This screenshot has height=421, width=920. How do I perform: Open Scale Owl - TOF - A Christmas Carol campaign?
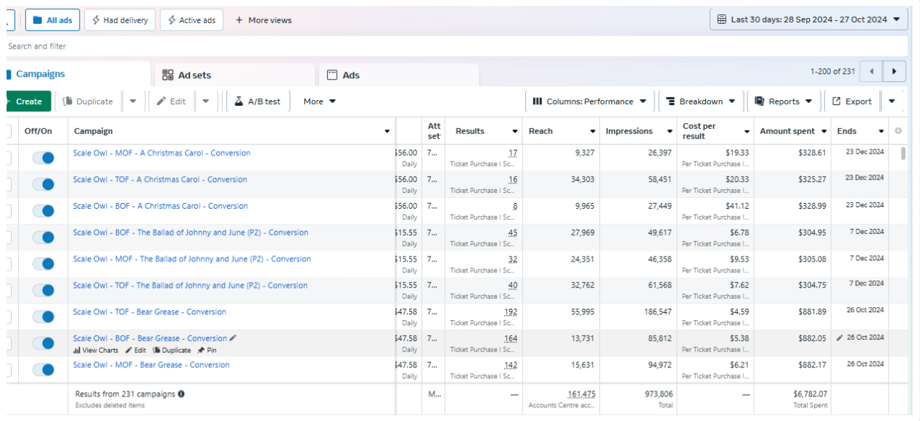pos(160,180)
